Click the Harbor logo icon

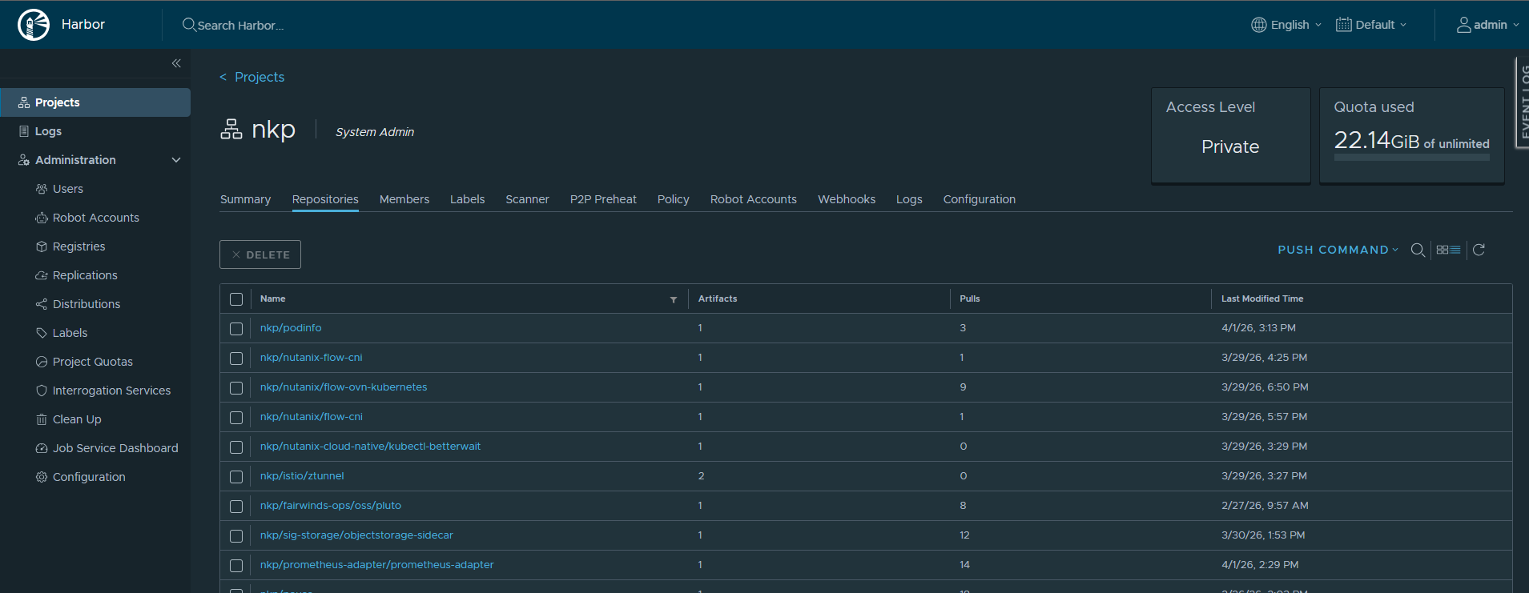34,25
